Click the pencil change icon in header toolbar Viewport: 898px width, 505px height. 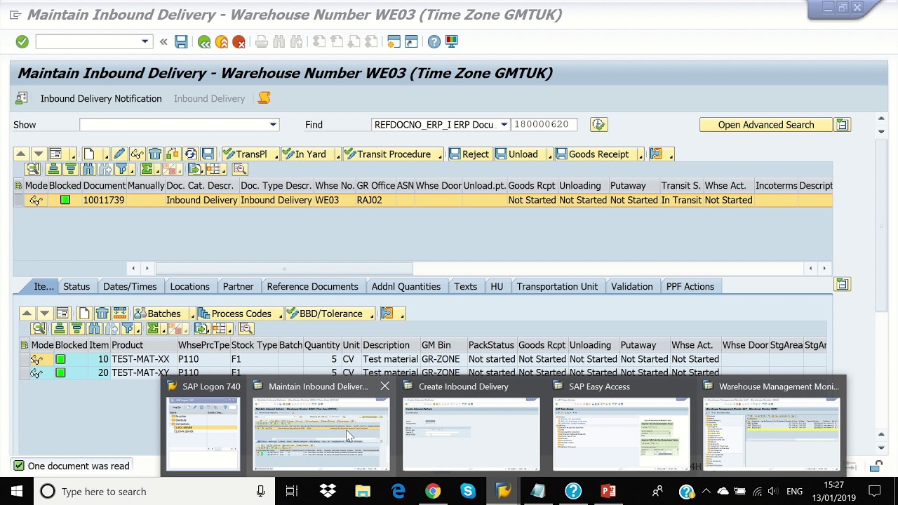pos(119,154)
